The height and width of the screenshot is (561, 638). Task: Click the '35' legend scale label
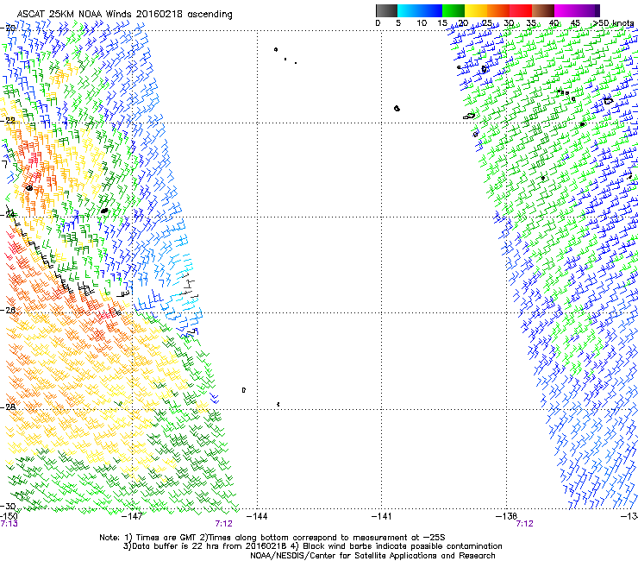click(x=531, y=22)
